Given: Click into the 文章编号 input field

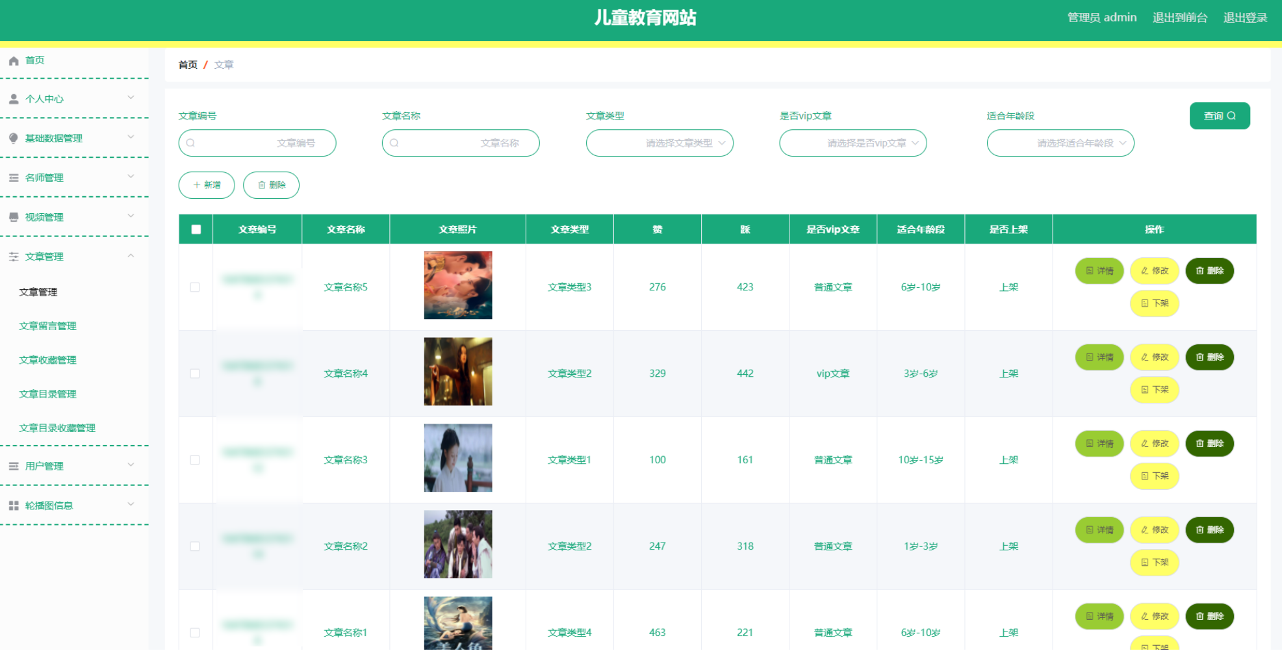Looking at the screenshot, I should 257,143.
